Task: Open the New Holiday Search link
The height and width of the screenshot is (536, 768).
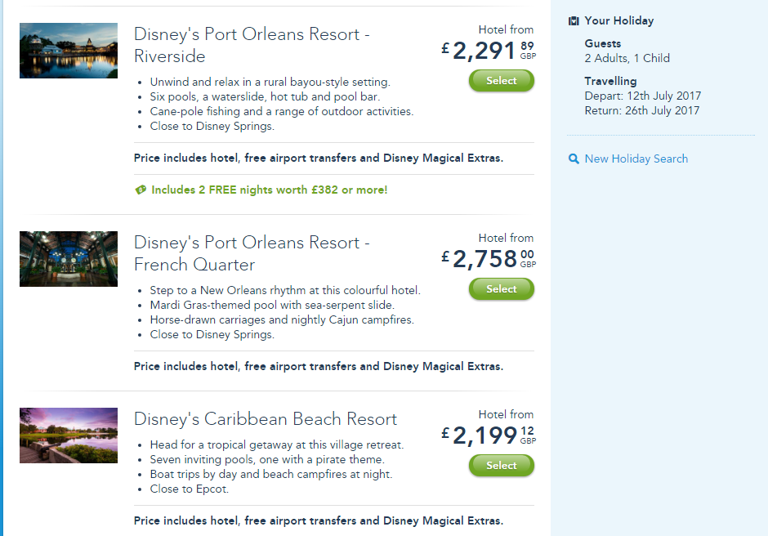Action: click(636, 159)
